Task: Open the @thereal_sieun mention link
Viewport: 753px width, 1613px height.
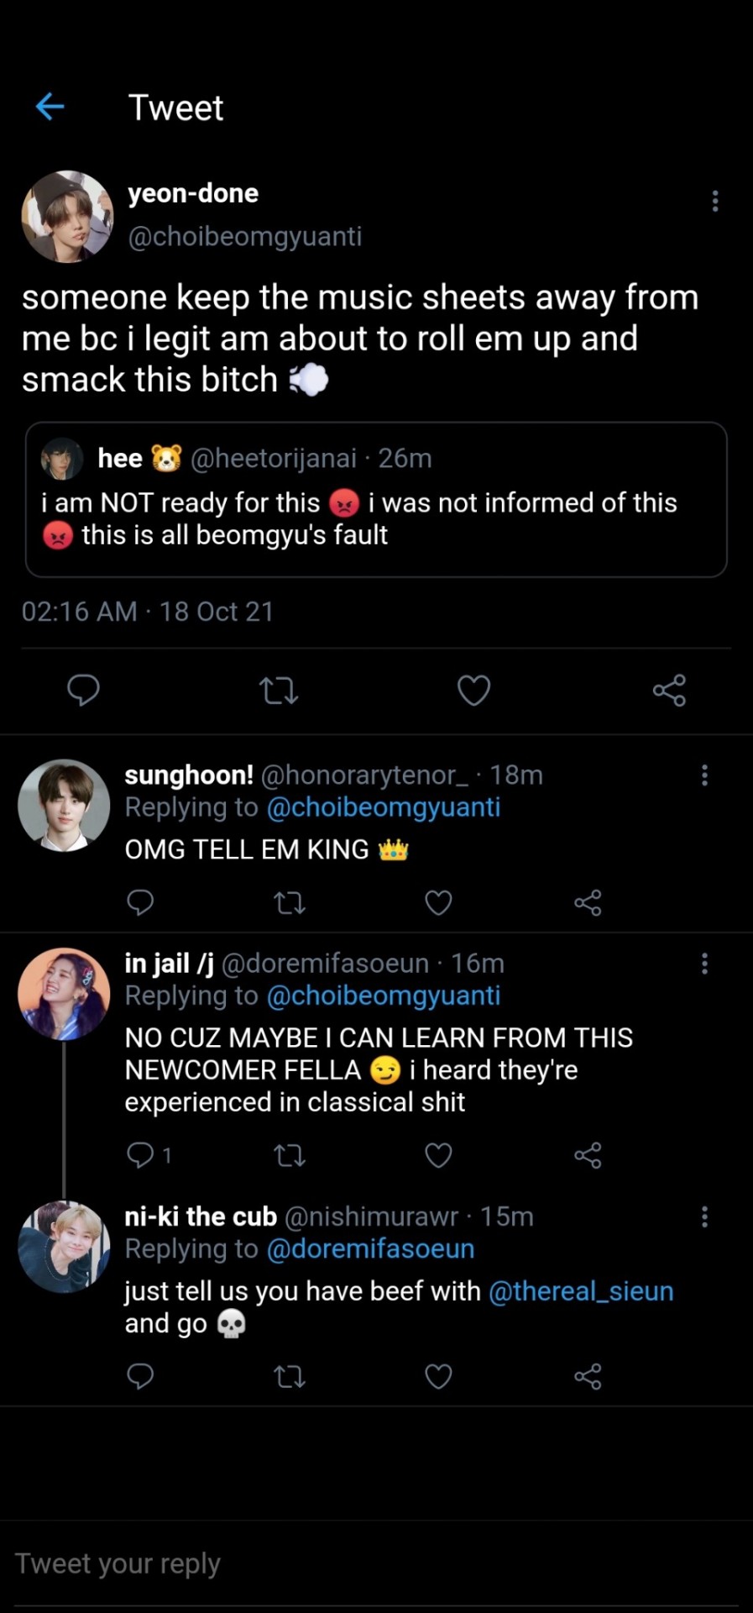Action: coord(581,1291)
